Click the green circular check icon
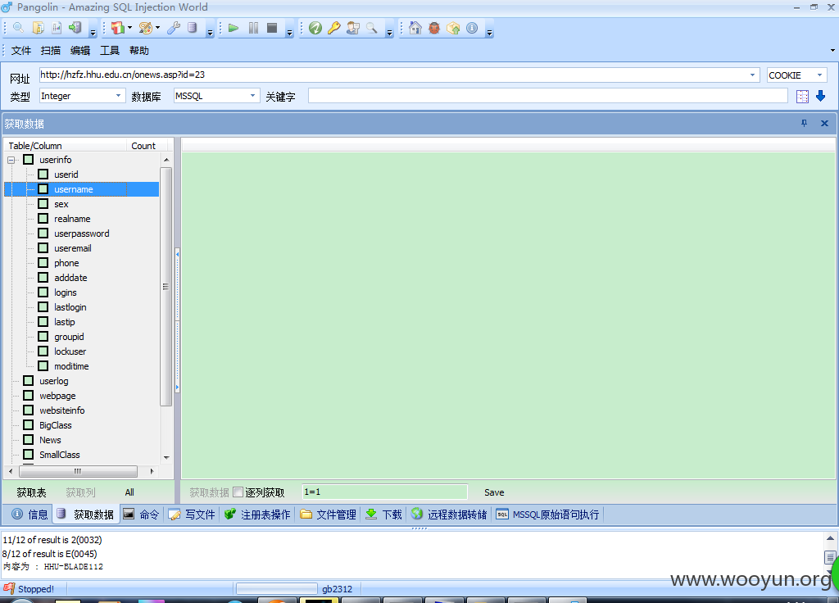 coord(315,28)
